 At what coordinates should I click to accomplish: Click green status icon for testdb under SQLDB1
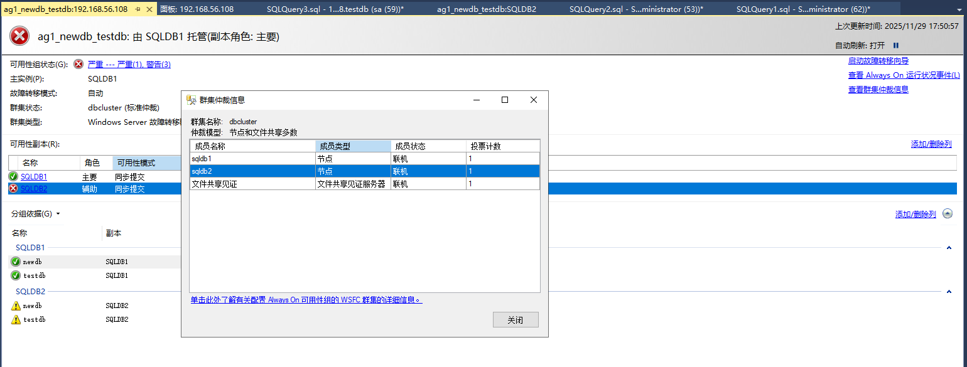click(x=16, y=275)
